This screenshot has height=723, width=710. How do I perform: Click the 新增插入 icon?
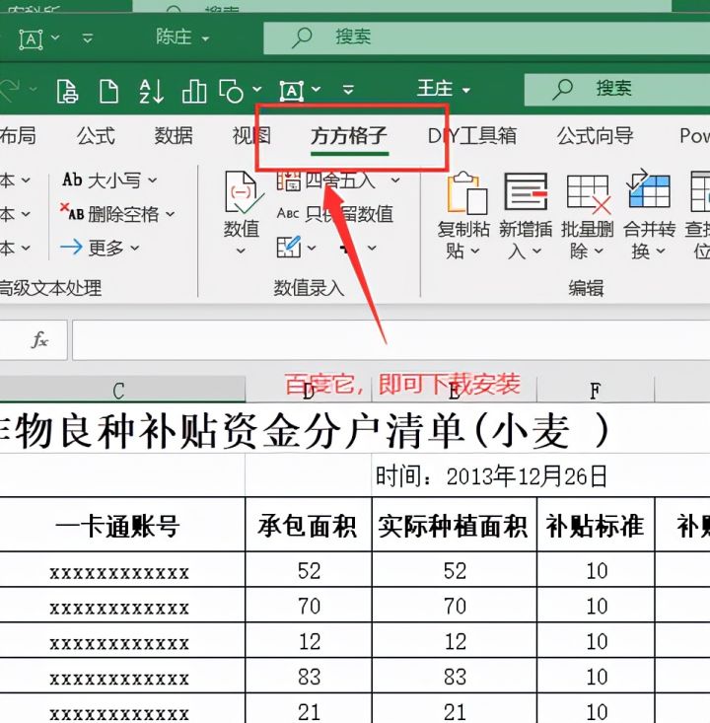click(526, 191)
